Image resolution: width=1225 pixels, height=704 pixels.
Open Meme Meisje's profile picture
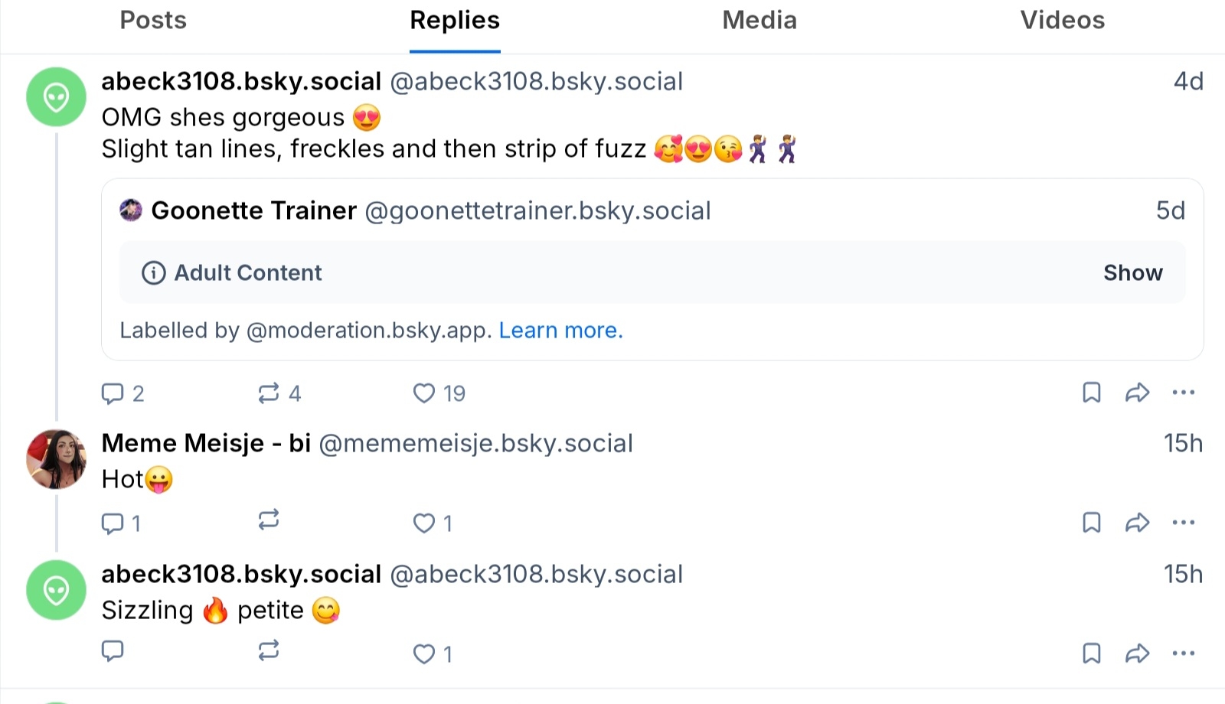[x=56, y=459]
